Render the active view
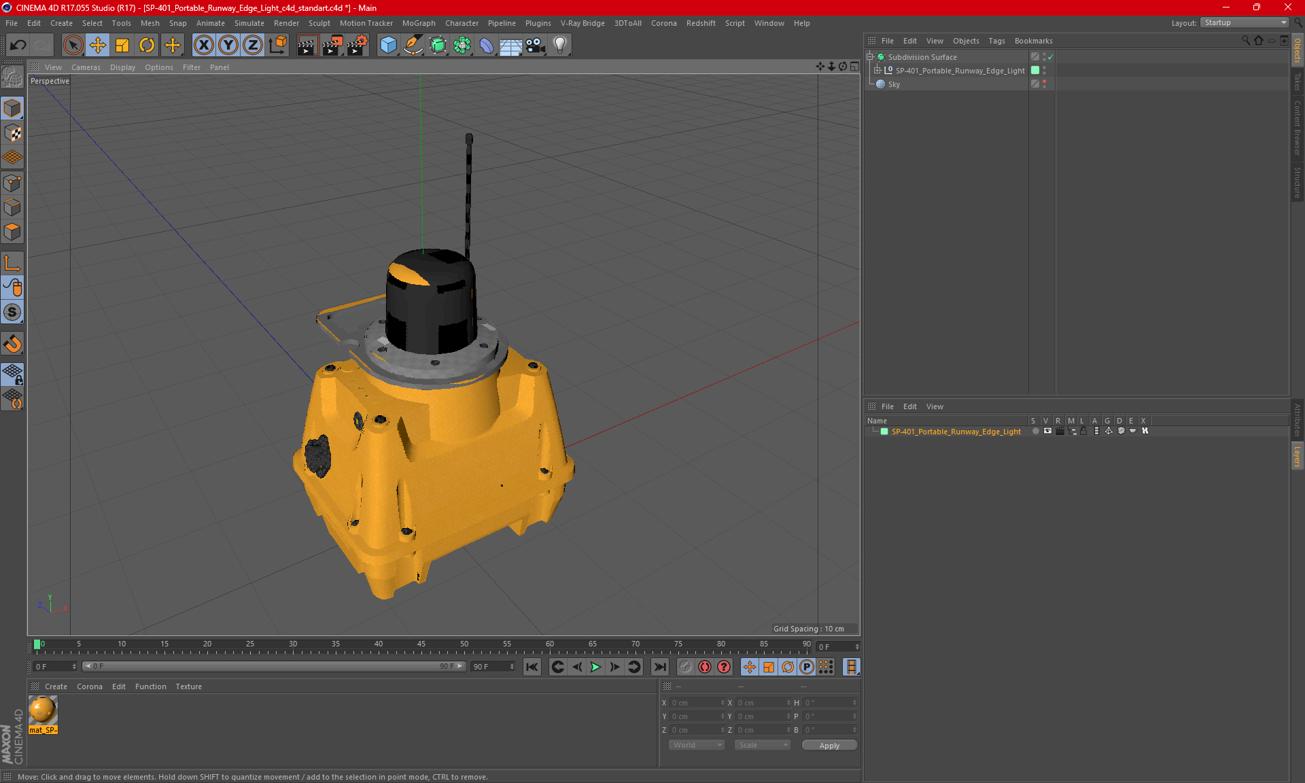Screen dimensions: 1305x783 pos(307,46)
